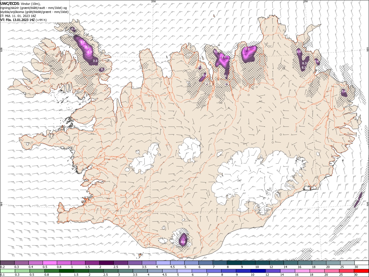This screenshot has height=277, width=369.
Task: Click the UWC/ECDS title text
Action: [10, 3]
